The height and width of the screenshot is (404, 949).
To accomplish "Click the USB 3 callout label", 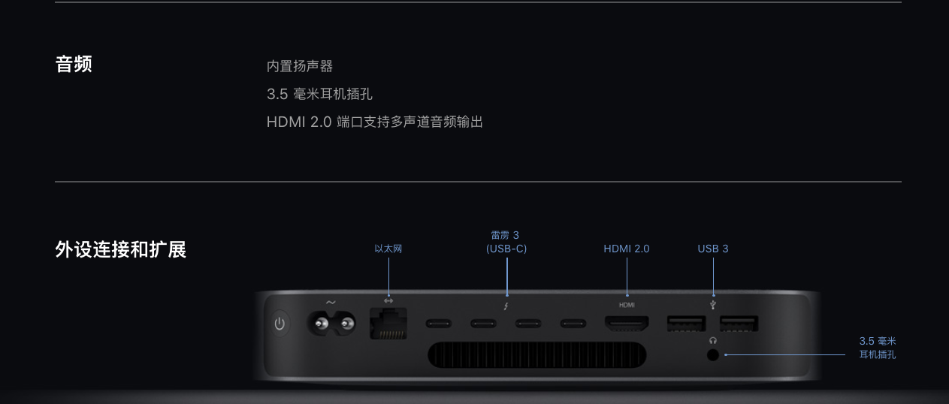I will (713, 249).
